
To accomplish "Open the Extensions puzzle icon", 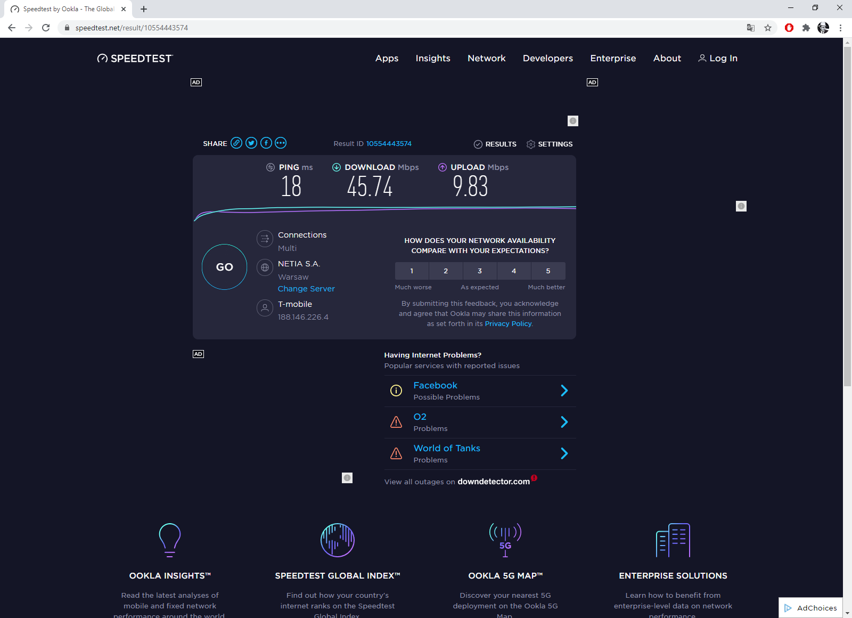I will point(806,28).
